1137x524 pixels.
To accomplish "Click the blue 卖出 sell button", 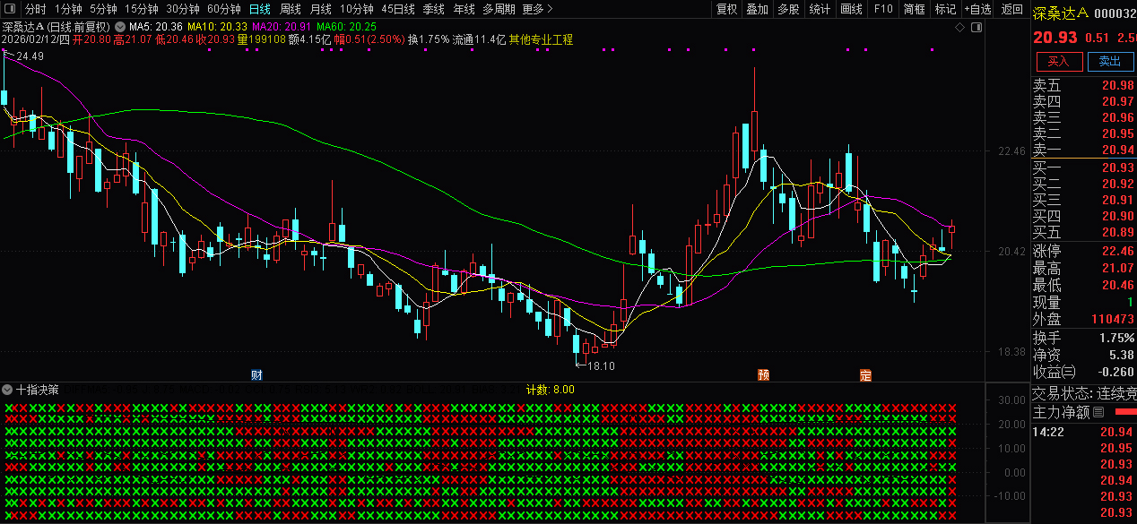I will tap(1110, 61).
